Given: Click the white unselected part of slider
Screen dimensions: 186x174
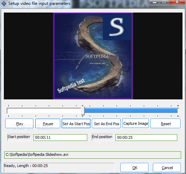Looking at the screenshot, I should (x=44, y=111).
